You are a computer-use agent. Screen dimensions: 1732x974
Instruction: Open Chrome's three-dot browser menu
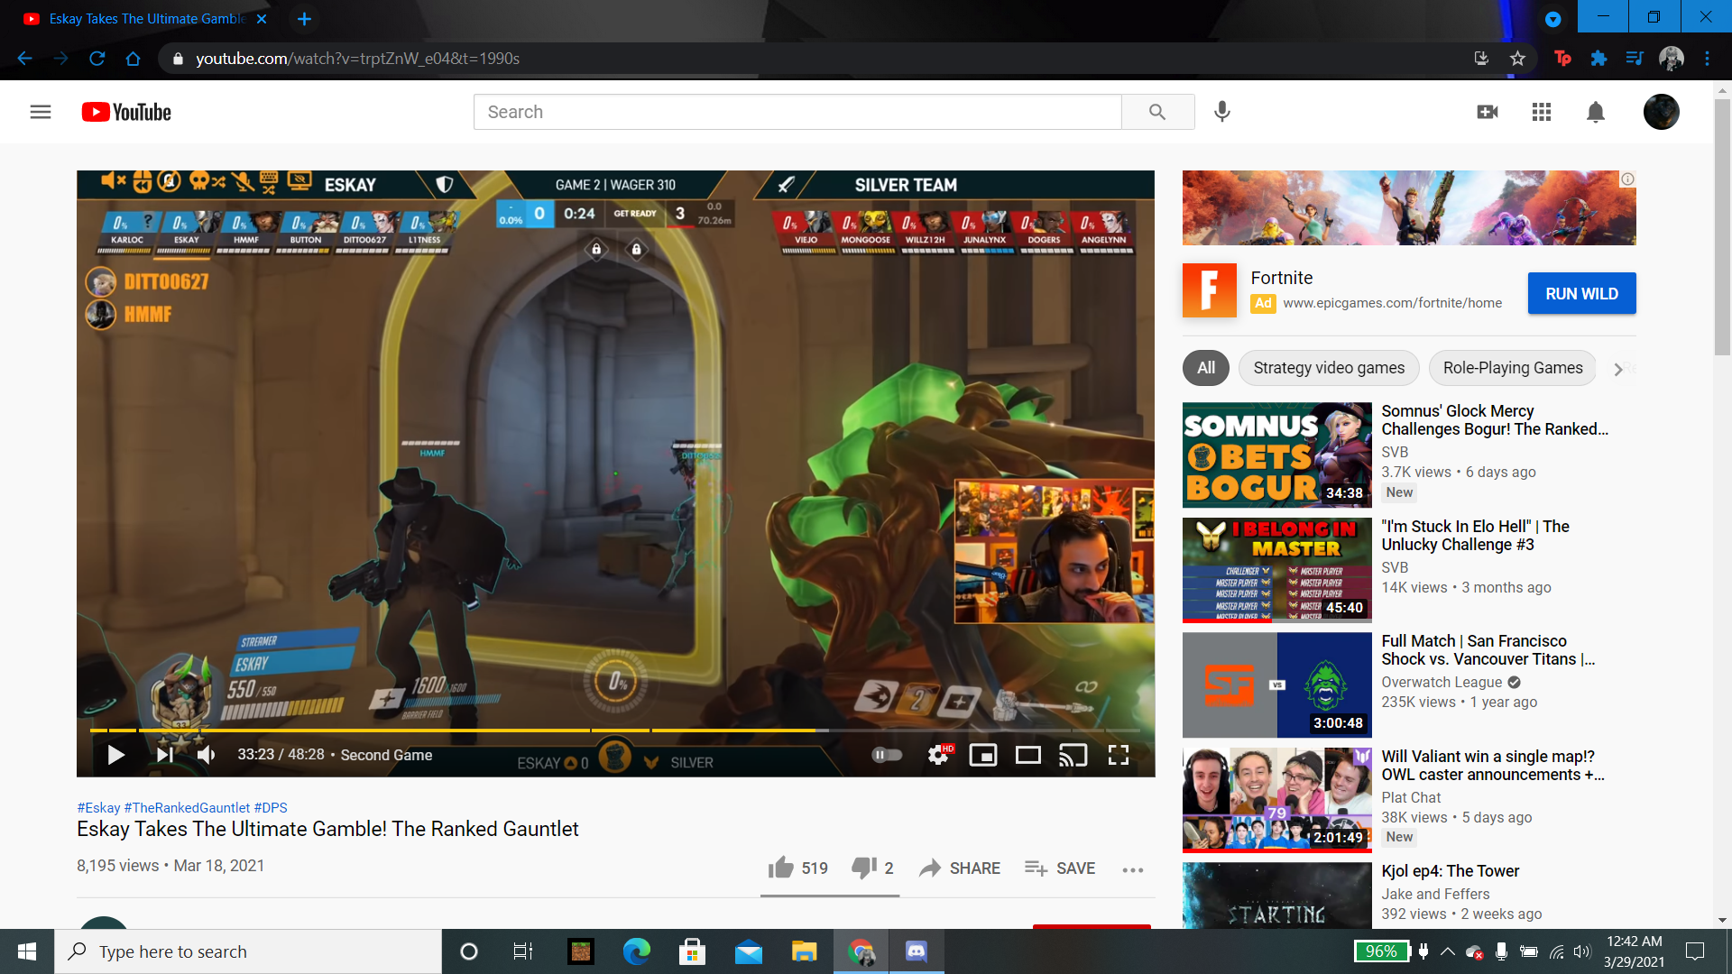coord(1707,58)
